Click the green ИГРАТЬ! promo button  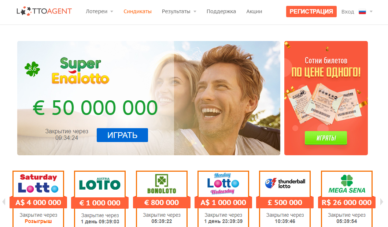[x=326, y=138]
